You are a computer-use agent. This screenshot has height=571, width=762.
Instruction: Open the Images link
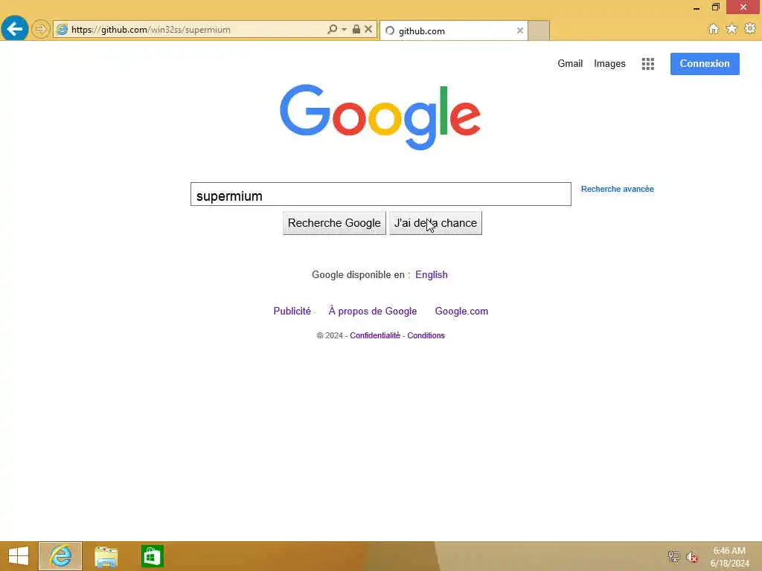click(x=609, y=64)
